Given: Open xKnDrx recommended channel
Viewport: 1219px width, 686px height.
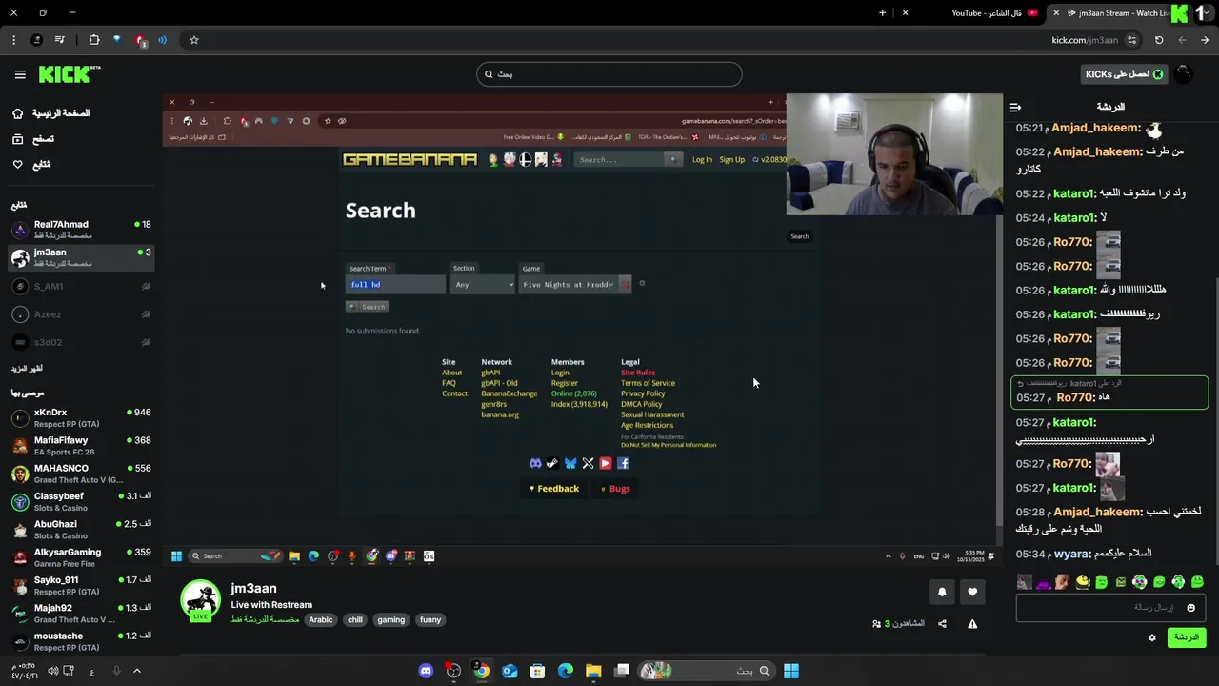Looking at the screenshot, I should click(x=80, y=418).
